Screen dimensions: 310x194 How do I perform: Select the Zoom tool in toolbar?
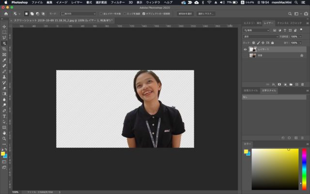pyautogui.click(x=4, y=138)
